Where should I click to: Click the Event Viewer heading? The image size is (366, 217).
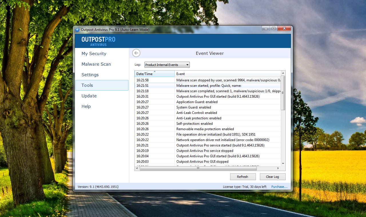(210, 53)
